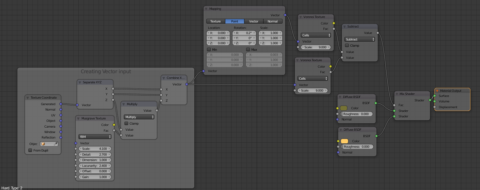Click the Reflection output socket

[x=61, y=138]
